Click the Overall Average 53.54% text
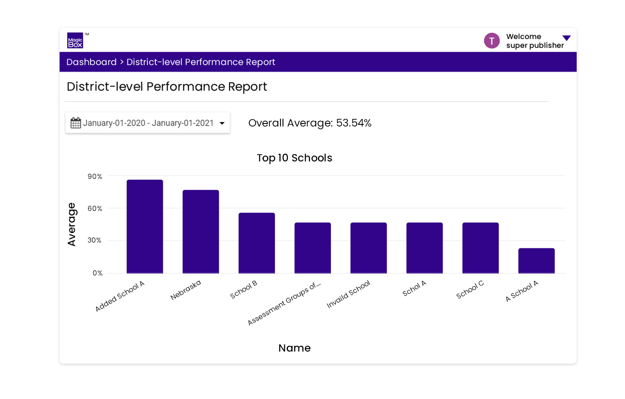Viewport: 625px width, 399px height. click(310, 123)
